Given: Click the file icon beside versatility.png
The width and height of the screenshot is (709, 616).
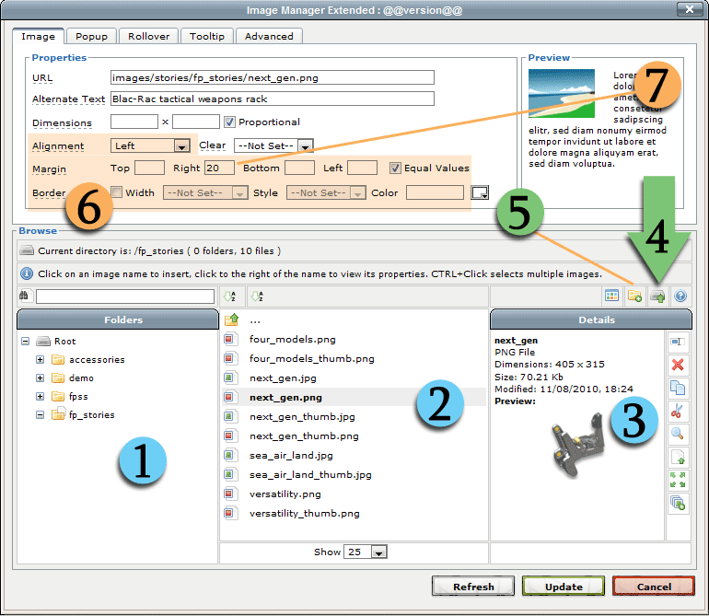Looking at the screenshot, I should (x=229, y=494).
